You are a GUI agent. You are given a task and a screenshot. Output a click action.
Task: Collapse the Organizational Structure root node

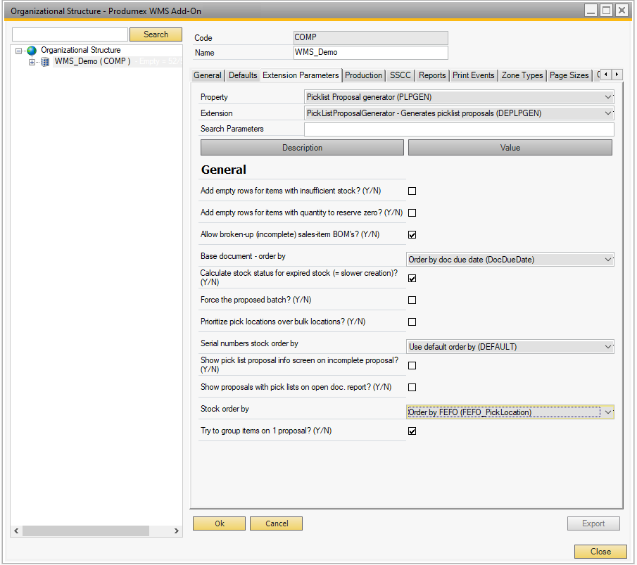[20, 51]
